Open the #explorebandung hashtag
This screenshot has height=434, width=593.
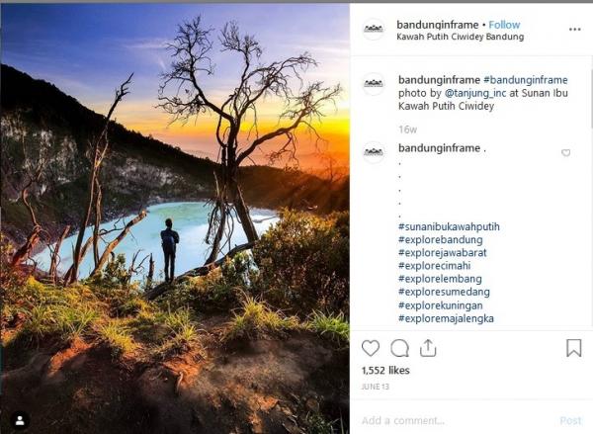coord(441,240)
